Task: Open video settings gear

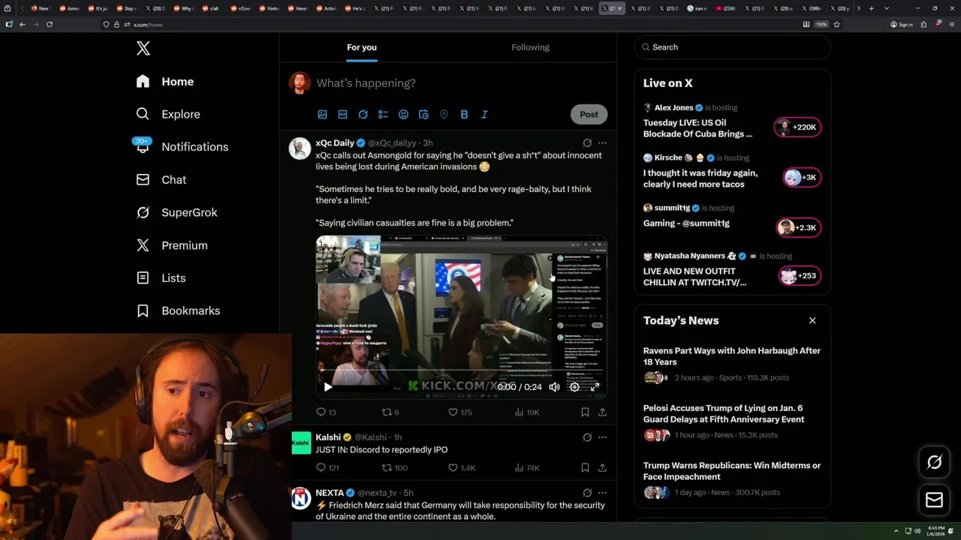Action: 574,387
